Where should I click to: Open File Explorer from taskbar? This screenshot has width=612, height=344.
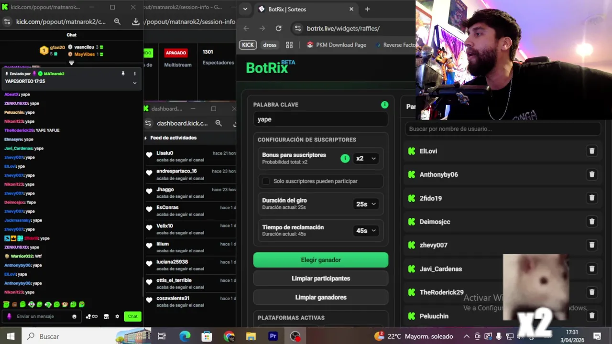click(251, 336)
